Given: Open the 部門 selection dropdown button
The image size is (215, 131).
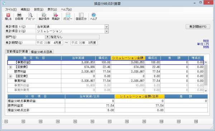Looking at the screenshot, I should (47, 37).
